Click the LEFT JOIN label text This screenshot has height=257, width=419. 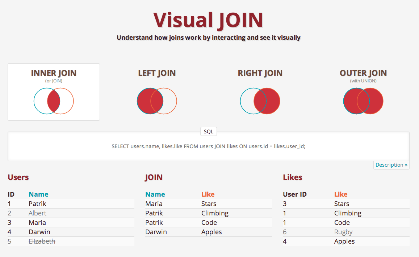[157, 73]
